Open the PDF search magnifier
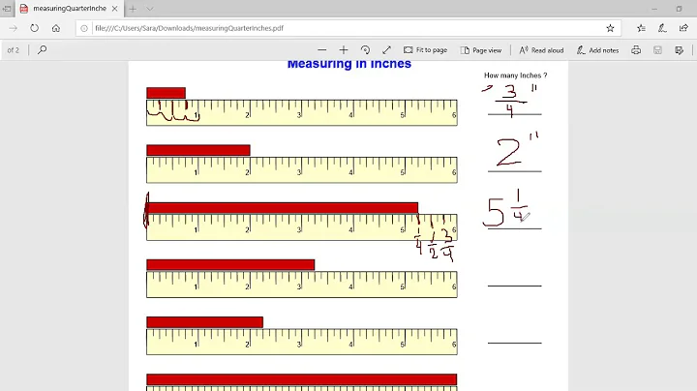697x391 pixels. (43, 49)
